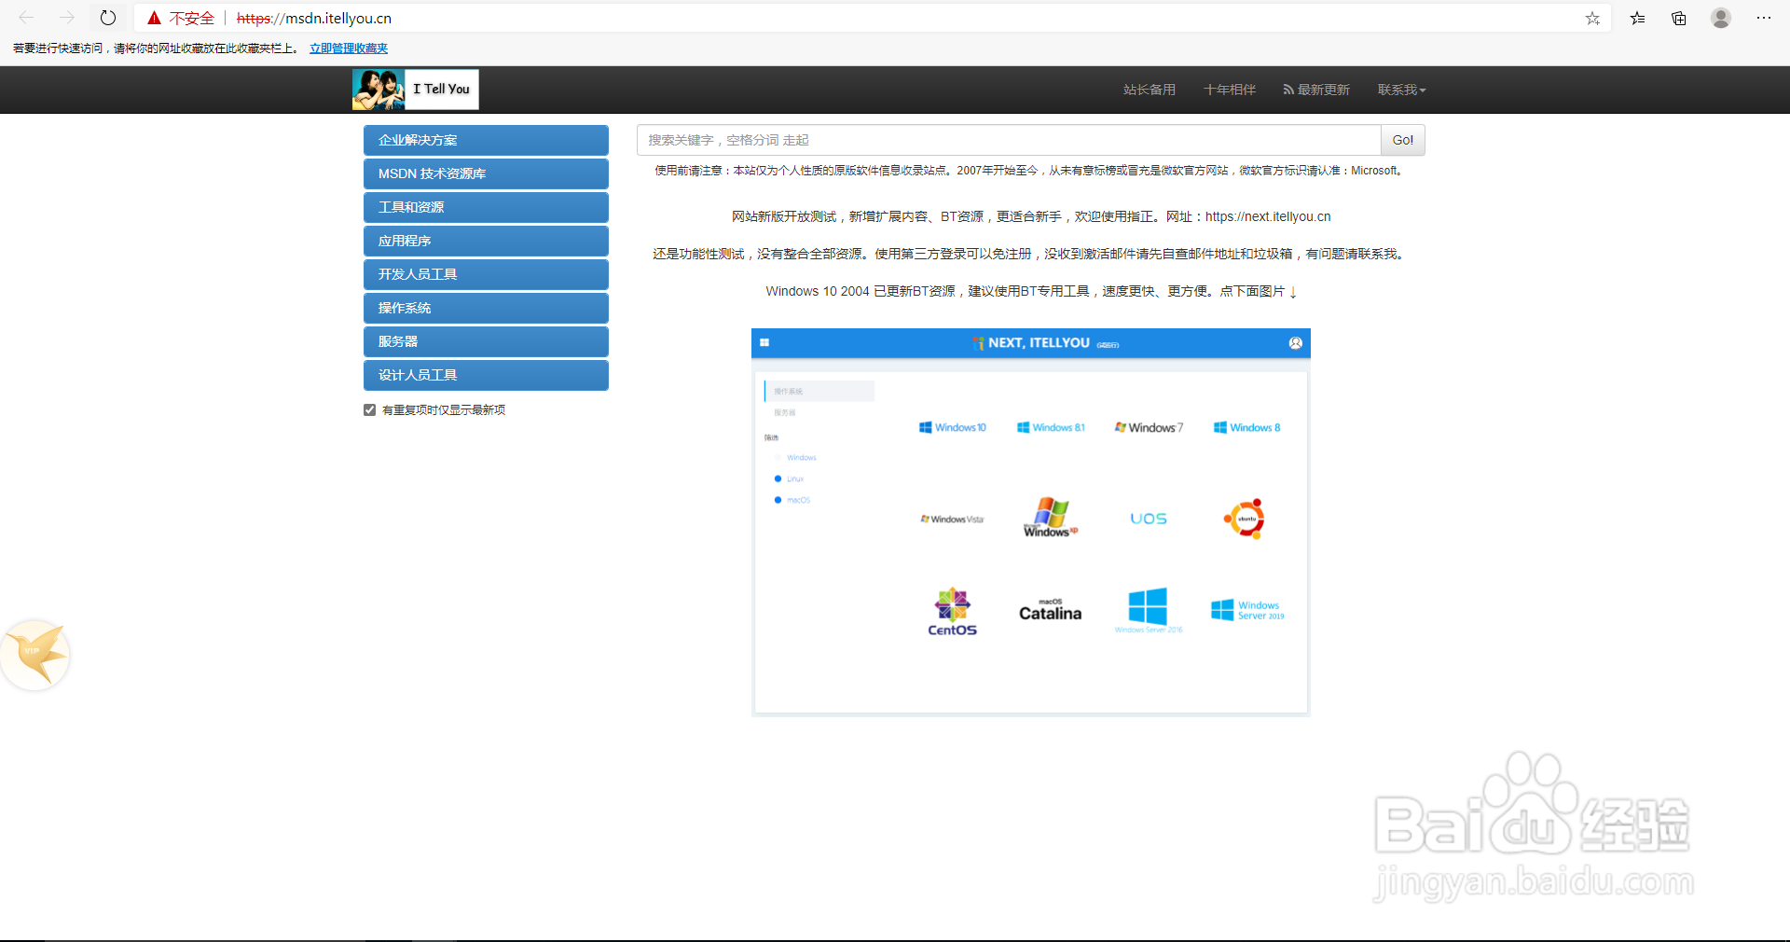1790x942 pixels.
Task: Click the I Tell You site logo
Action: coord(416,90)
